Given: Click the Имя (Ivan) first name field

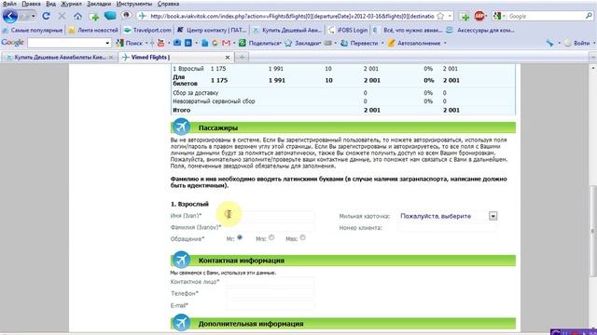Looking at the screenshot, I should [x=270, y=215].
